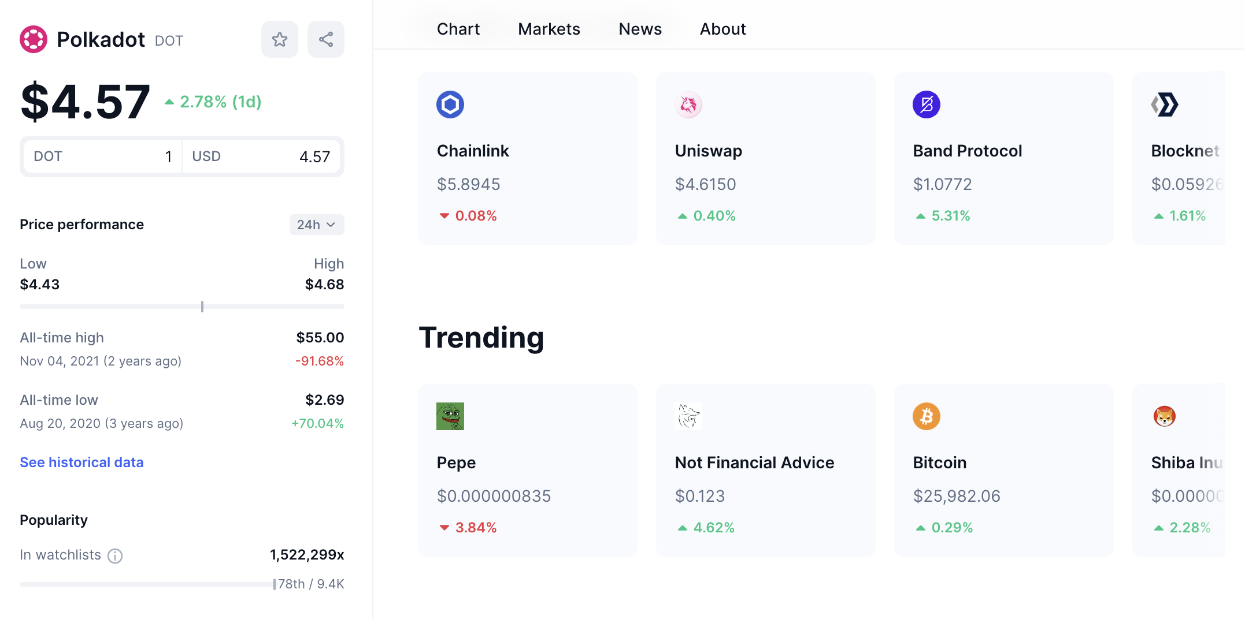Open the 24h price performance dropdown
Image resolution: width=1245 pixels, height=619 pixels.
[317, 225]
